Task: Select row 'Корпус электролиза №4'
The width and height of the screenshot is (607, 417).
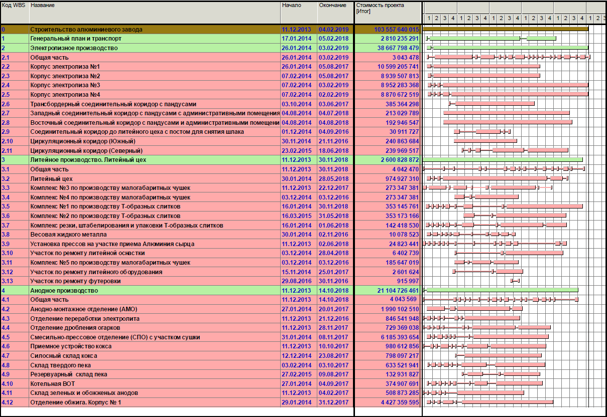Action: pyautogui.click(x=210, y=95)
